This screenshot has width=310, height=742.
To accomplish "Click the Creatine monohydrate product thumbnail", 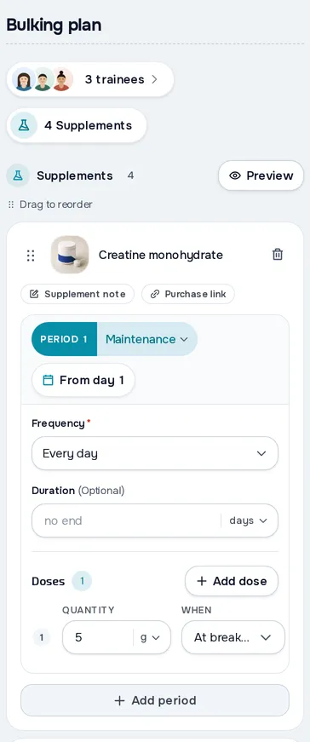I will [70, 255].
